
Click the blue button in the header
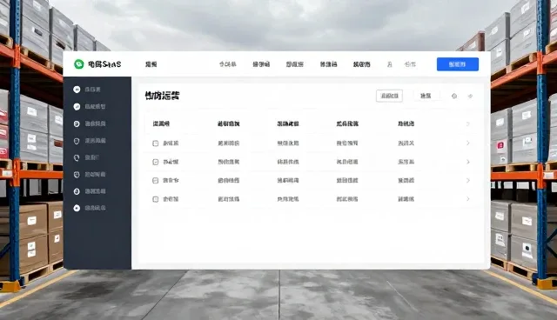[458, 64]
